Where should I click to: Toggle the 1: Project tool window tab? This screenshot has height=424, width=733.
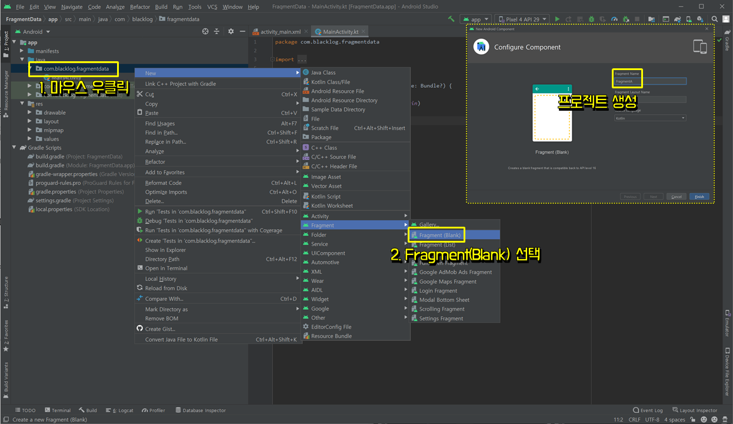(5, 45)
